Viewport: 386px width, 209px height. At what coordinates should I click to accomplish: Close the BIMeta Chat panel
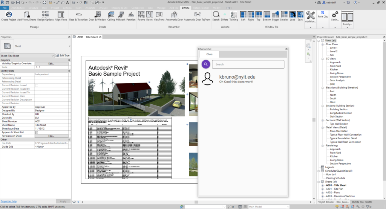point(286,49)
